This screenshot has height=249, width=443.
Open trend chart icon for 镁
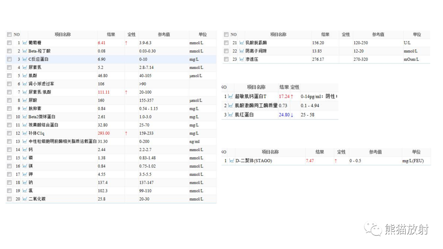25,166
